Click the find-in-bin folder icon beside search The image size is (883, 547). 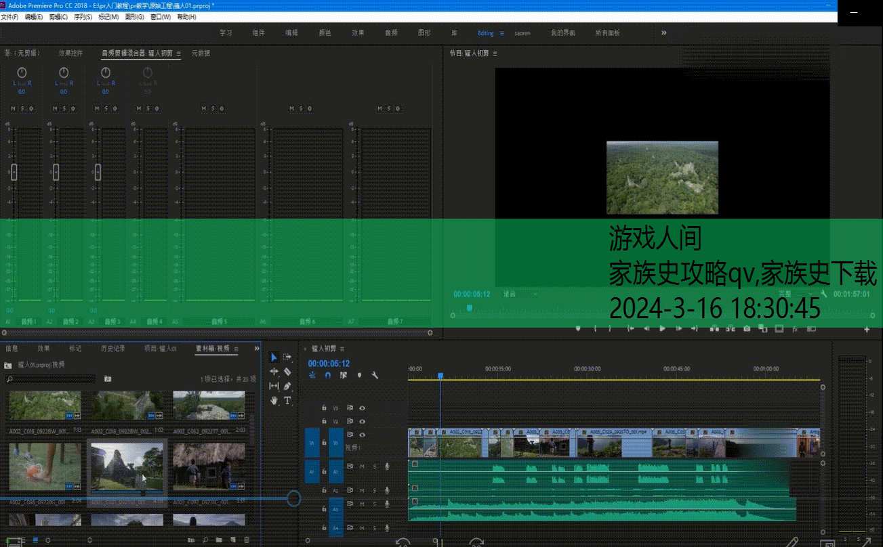coord(107,379)
